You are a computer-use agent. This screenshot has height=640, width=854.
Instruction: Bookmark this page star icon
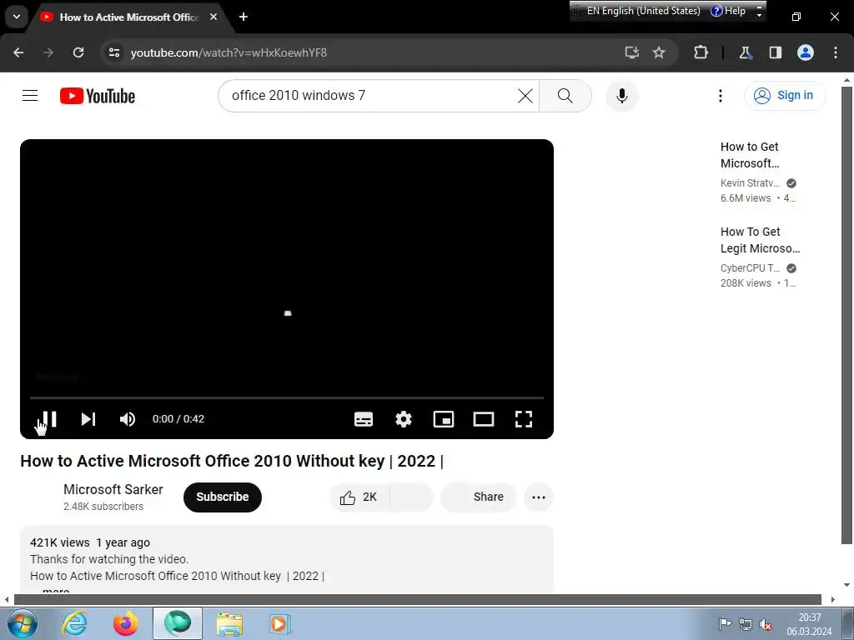click(x=659, y=52)
